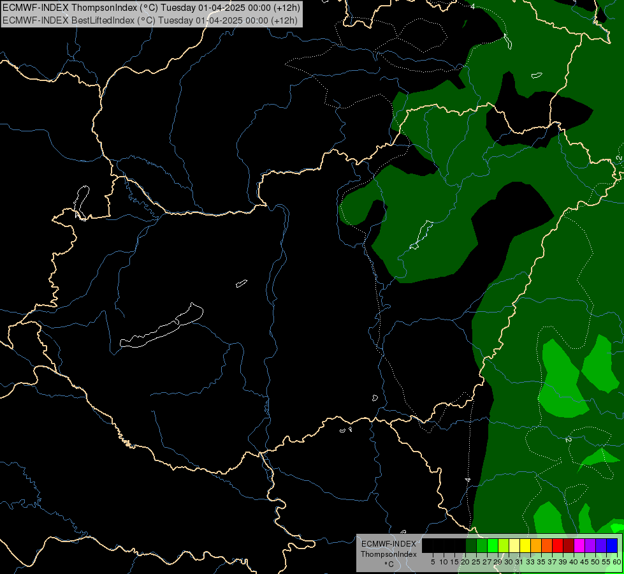
Task: Select the dark red 39–40 legend swatch
Action: (569, 545)
